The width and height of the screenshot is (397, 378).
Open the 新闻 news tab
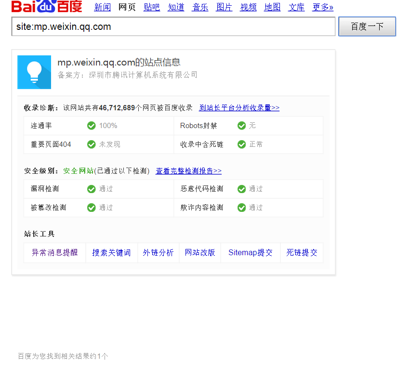[x=102, y=7]
